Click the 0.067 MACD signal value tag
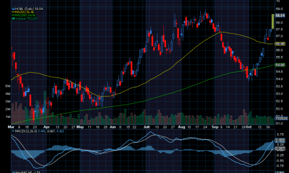The height and width of the screenshot is (173, 289). click(x=280, y=149)
